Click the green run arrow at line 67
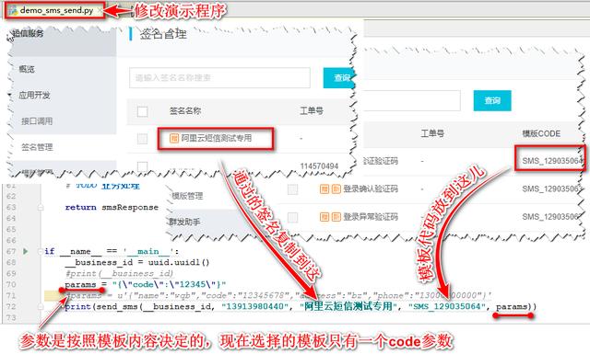This screenshot has width=590, height=354. tap(25, 251)
